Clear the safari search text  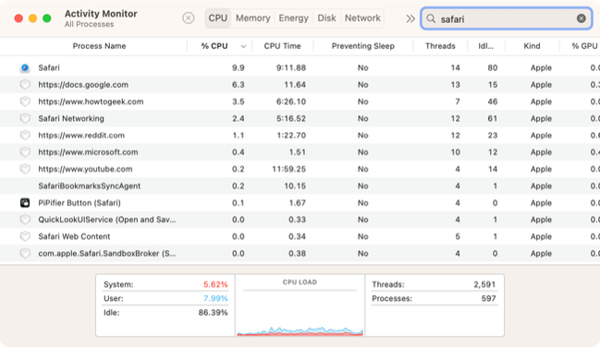click(x=581, y=18)
